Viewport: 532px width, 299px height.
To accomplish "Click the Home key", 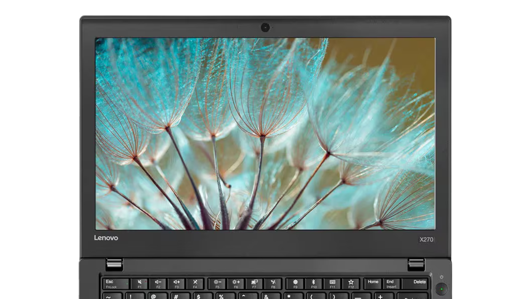I will pos(373,284).
